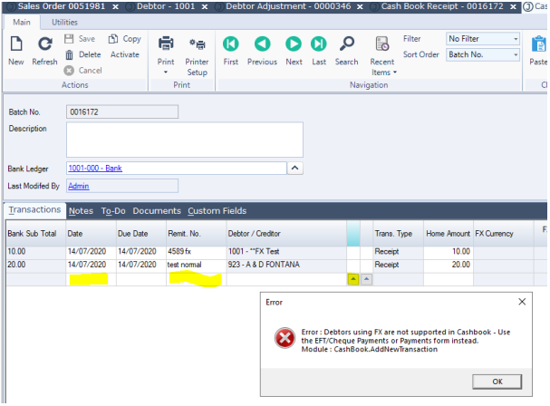Click the Batch No. input field
This screenshot has height=406, width=550.
[x=122, y=112]
